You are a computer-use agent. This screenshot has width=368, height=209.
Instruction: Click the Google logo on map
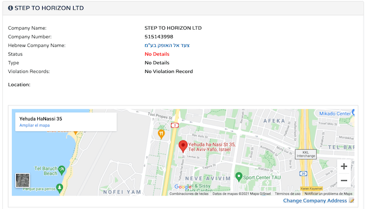point(183,187)
